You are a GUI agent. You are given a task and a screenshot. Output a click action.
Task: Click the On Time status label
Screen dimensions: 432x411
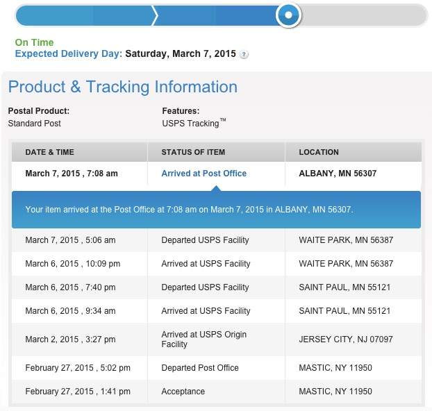[34, 42]
